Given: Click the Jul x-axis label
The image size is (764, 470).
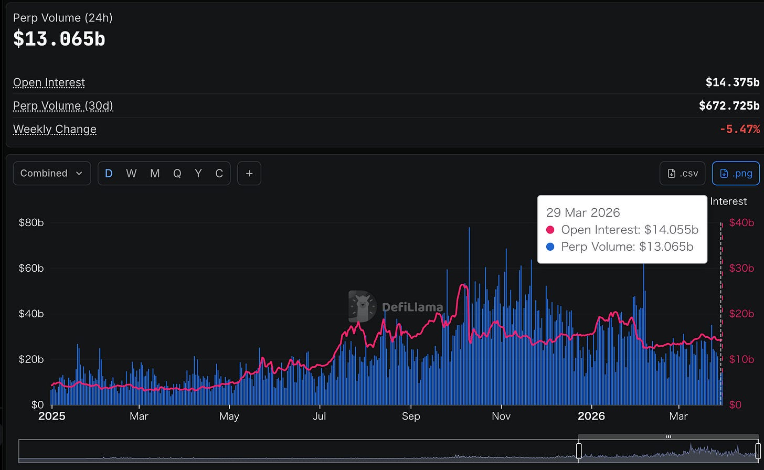Looking at the screenshot, I should click(x=319, y=416).
